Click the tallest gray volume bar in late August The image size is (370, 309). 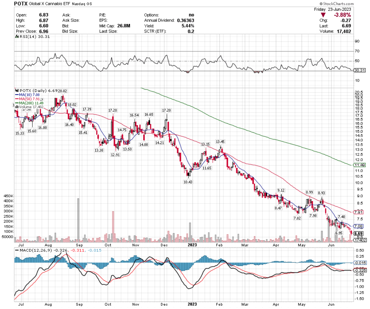78,220
